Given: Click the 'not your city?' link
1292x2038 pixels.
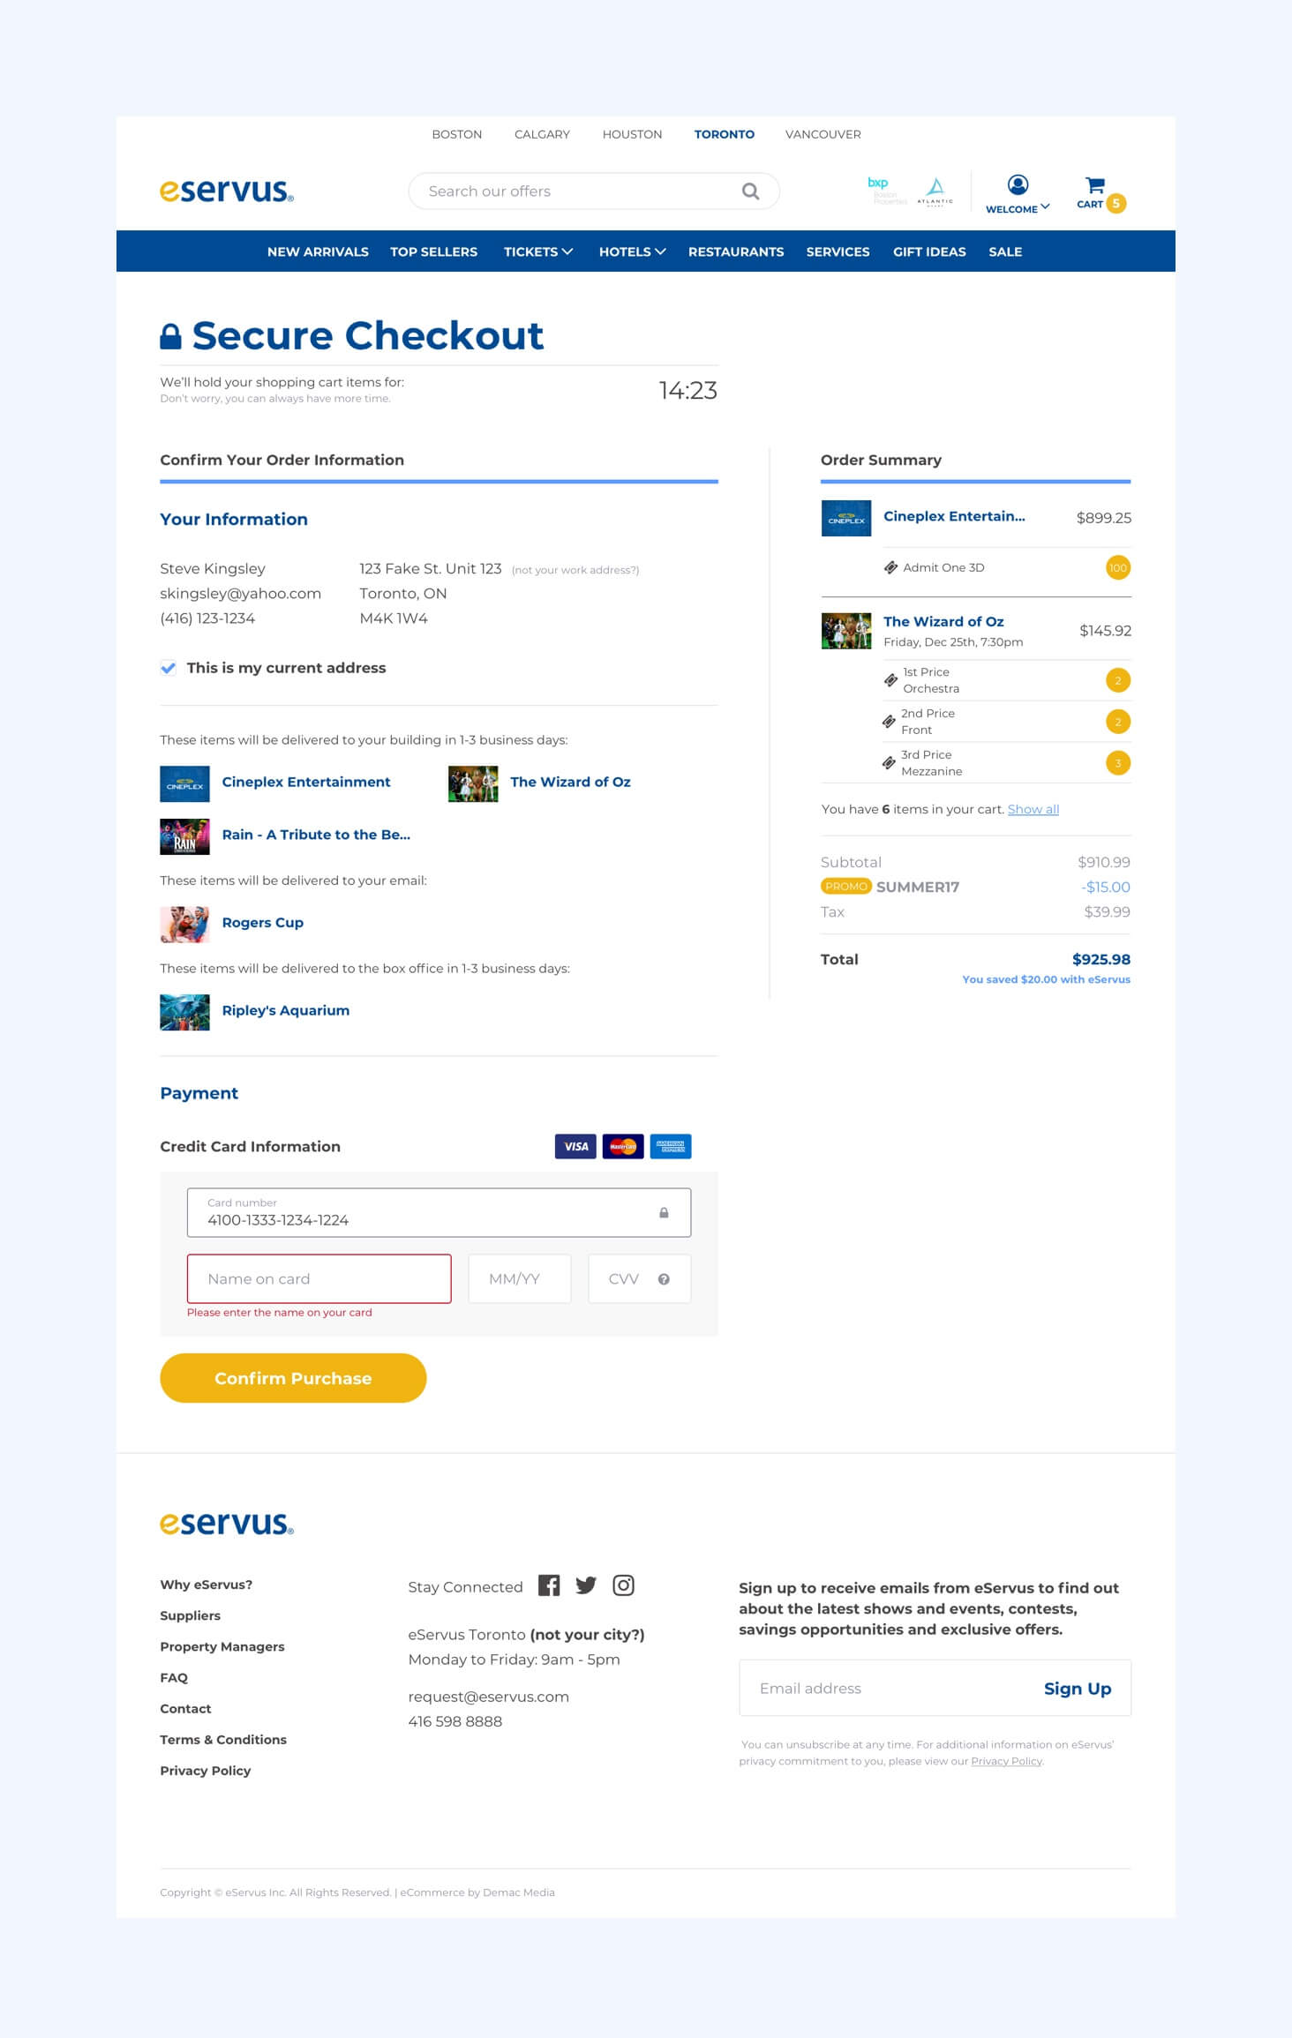Looking at the screenshot, I should (587, 1635).
